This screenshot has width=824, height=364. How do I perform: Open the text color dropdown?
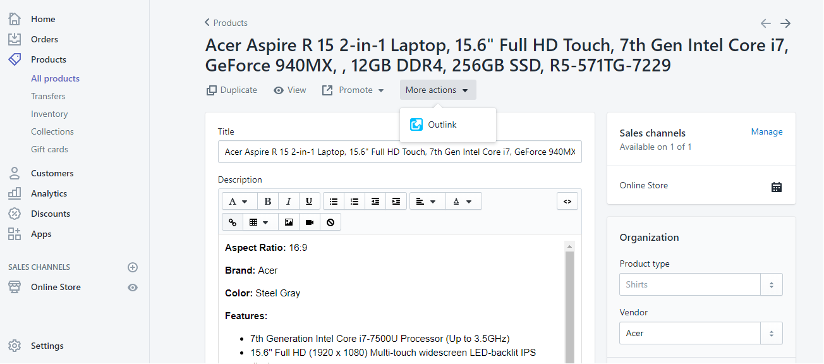coord(463,202)
